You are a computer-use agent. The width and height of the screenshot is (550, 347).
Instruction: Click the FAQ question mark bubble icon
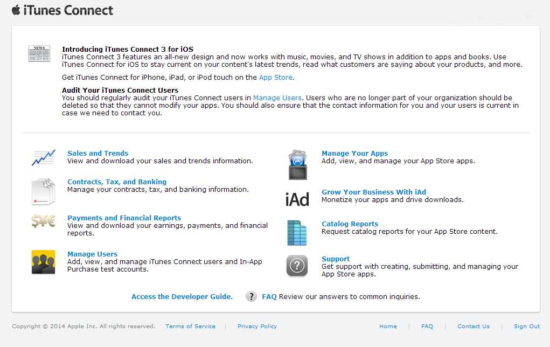[x=251, y=296]
